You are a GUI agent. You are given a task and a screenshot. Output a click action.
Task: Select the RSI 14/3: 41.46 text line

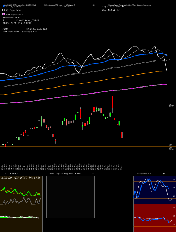21,20
